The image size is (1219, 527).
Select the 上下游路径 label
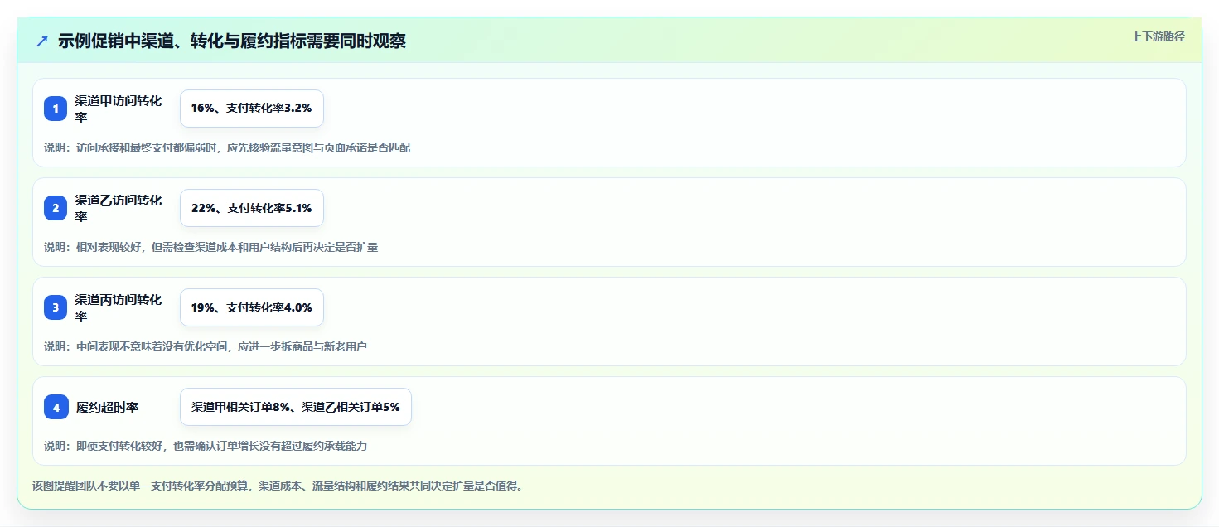point(1158,36)
